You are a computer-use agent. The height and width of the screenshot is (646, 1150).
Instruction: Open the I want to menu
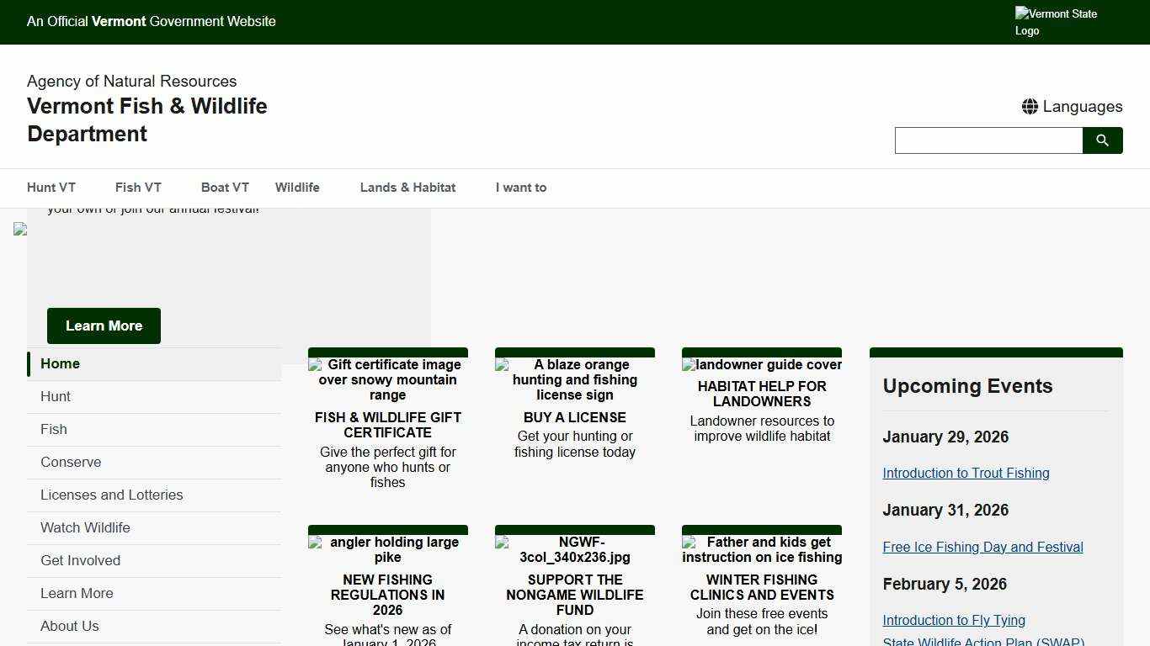520,188
